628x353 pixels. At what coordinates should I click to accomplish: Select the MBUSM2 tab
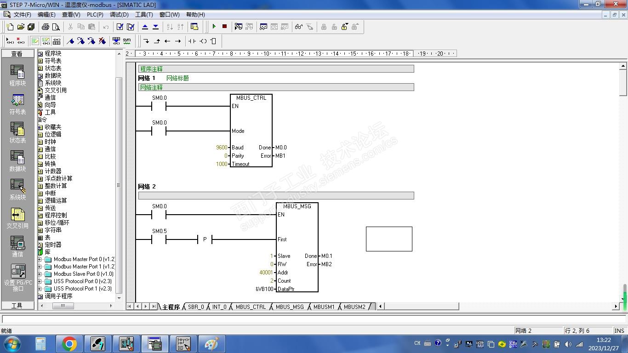(354, 307)
